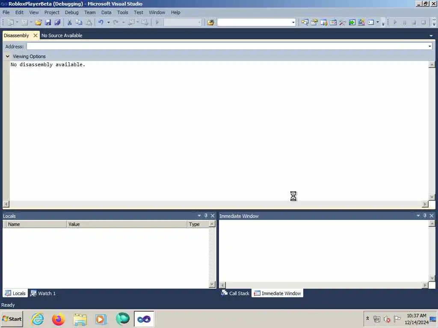Close the Locals panel
Viewport: 438px width, 328px height.
[213, 216]
